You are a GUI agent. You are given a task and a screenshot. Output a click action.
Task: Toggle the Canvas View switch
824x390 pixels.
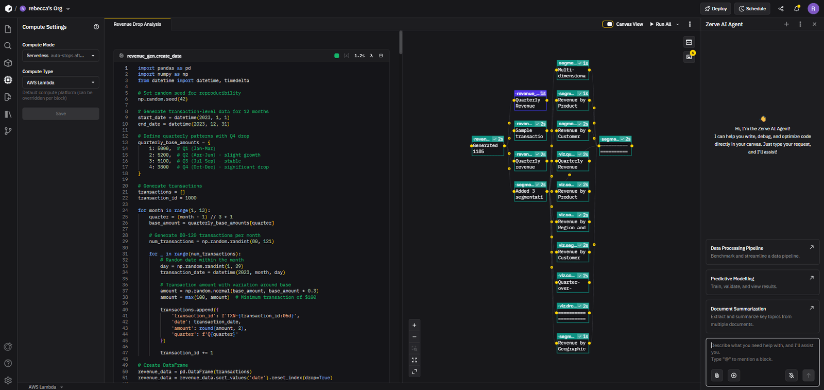(x=608, y=24)
